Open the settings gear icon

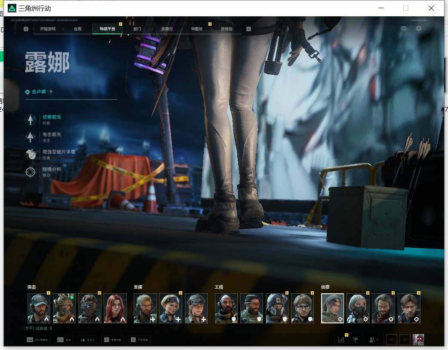[x=419, y=28]
